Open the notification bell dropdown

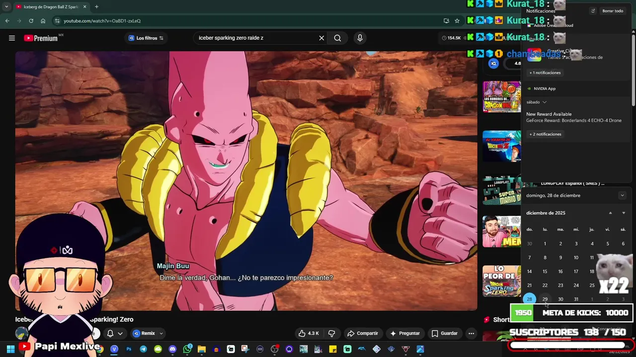pos(114,333)
